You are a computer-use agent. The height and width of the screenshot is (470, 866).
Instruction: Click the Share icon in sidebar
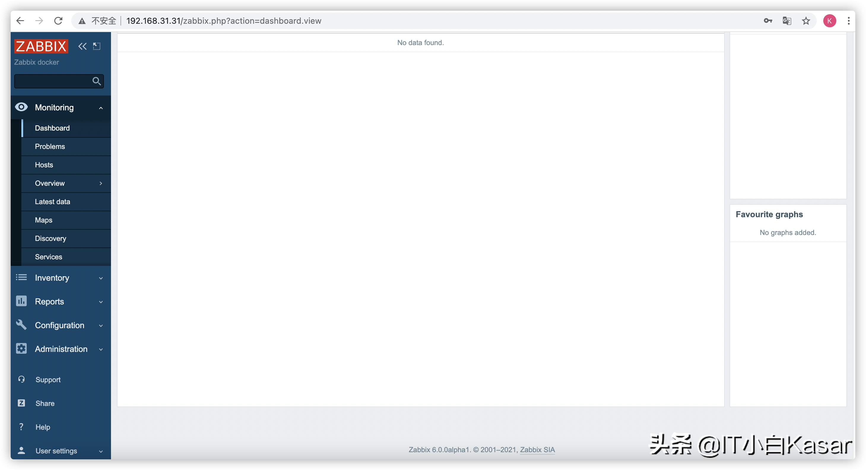point(21,403)
